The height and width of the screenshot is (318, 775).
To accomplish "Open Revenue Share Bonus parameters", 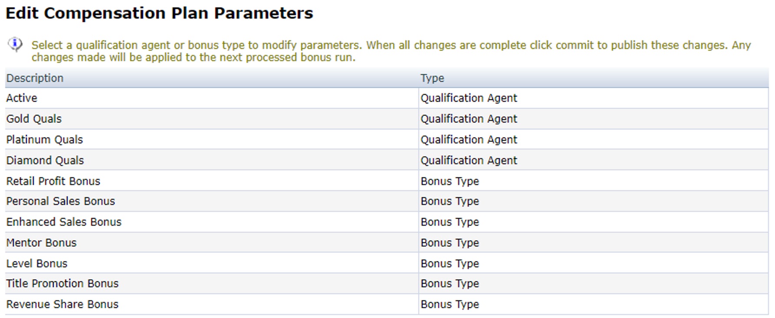I will pyautogui.click(x=62, y=305).
